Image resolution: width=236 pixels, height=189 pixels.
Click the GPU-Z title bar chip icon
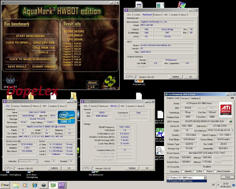pos(166,94)
